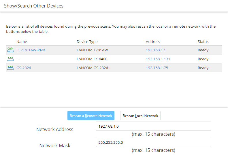Click the Ready status in the GS-2326+ row
The height and width of the screenshot is (155, 228).
[203, 68]
